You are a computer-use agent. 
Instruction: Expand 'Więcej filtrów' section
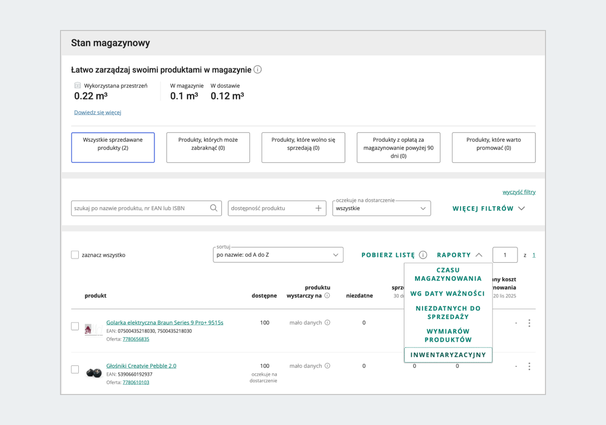488,208
